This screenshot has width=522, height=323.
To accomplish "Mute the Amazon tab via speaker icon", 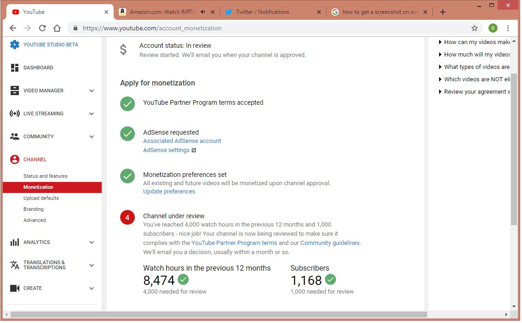I will [203, 12].
